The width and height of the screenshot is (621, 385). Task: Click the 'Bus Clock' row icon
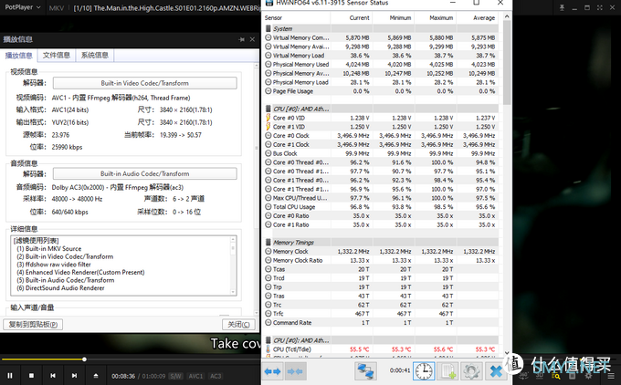(x=268, y=153)
